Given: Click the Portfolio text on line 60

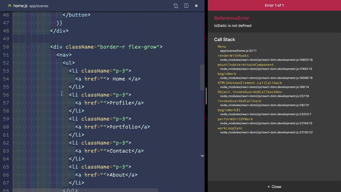Looking at the screenshot, I should coord(124,127).
